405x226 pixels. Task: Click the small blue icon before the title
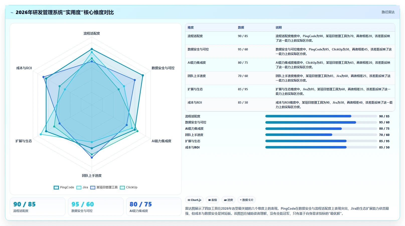[x=12, y=13]
